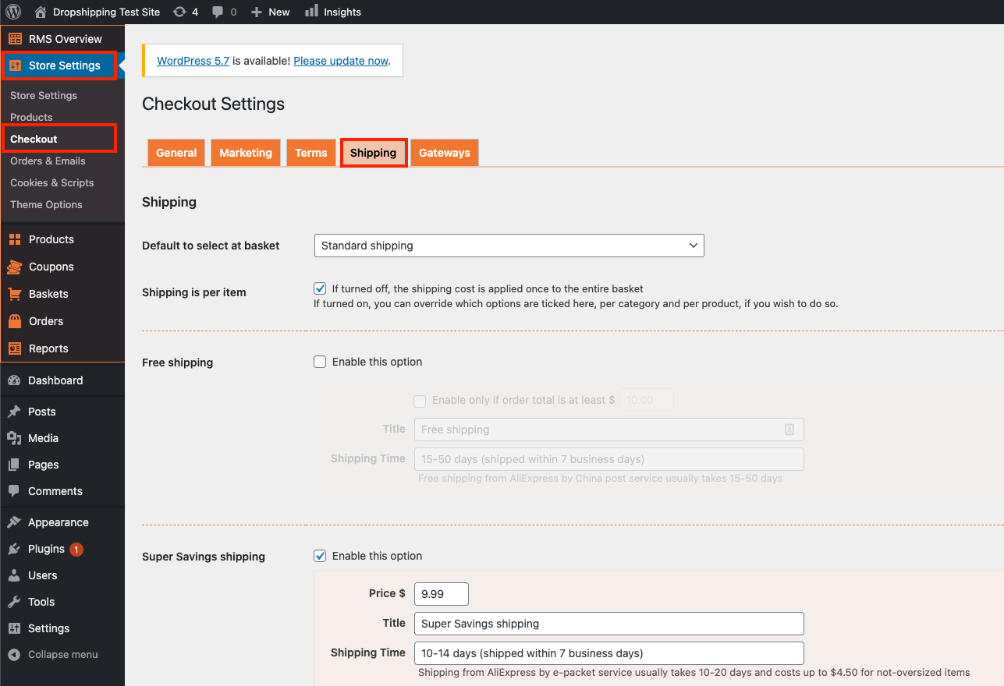The height and width of the screenshot is (686, 1004).
Task: Open the Comments sidebar menu item
Action: (x=62, y=491)
